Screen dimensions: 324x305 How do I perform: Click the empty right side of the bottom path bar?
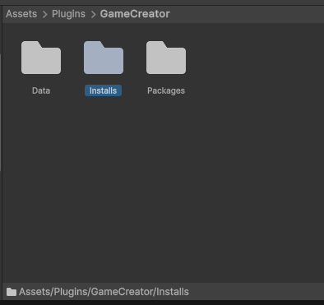pos(257,292)
